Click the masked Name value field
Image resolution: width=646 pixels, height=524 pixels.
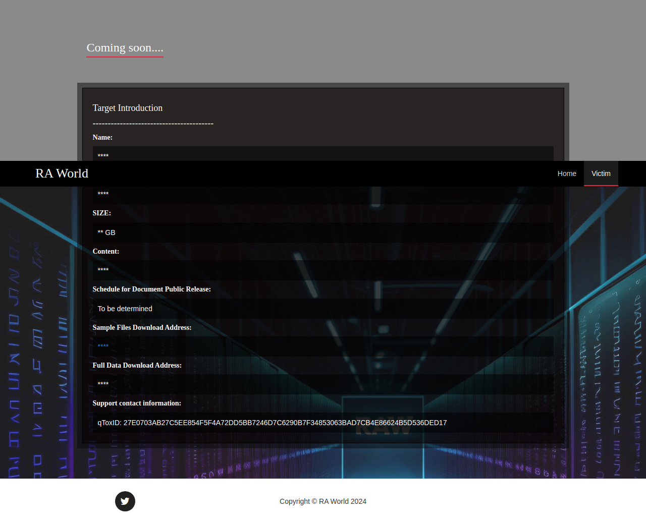(x=103, y=156)
